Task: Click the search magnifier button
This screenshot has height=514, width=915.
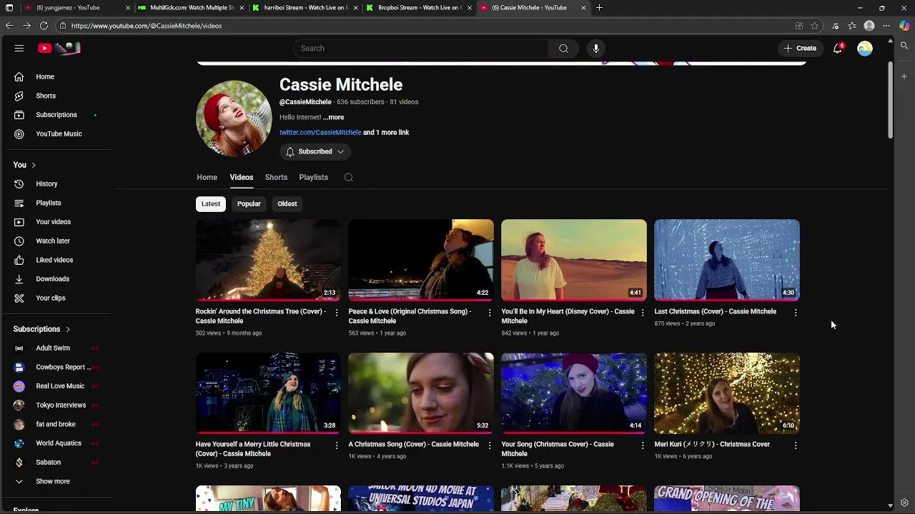Action: pyautogui.click(x=563, y=49)
